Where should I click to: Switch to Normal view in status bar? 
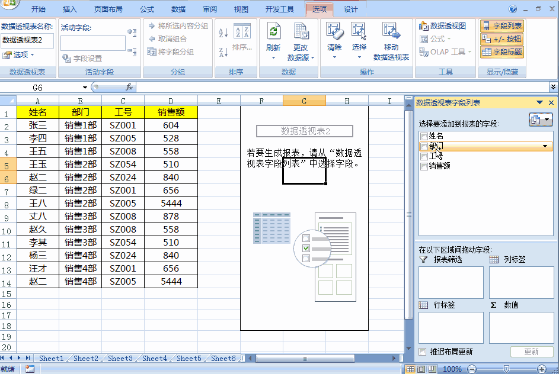pos(410,369)
